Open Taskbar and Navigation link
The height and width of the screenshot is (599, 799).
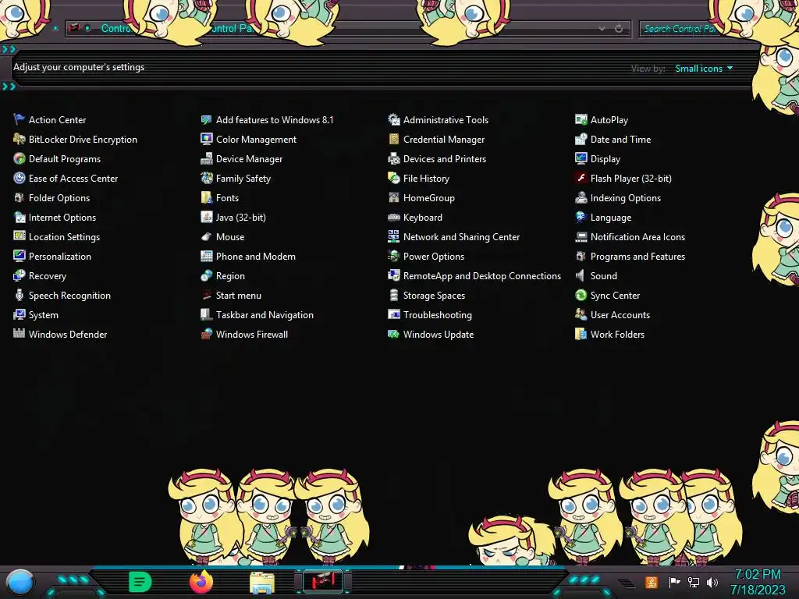(265, 315)
